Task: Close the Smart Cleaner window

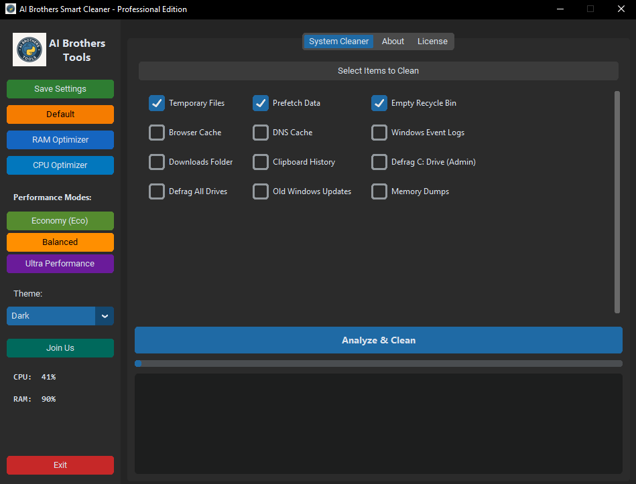Action: (621, 9)
